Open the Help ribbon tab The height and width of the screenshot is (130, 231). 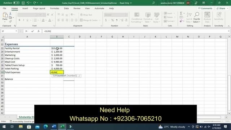[112, 8]
